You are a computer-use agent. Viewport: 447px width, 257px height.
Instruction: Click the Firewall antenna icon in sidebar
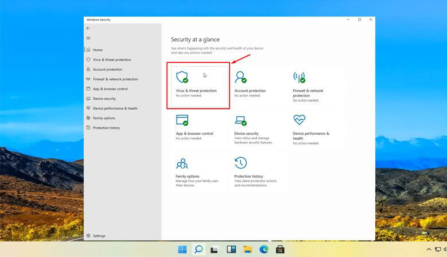click(88, 79)
